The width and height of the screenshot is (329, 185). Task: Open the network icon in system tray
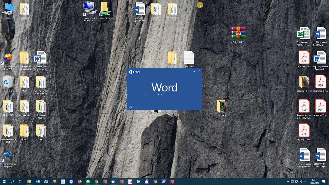coord(296,182)
